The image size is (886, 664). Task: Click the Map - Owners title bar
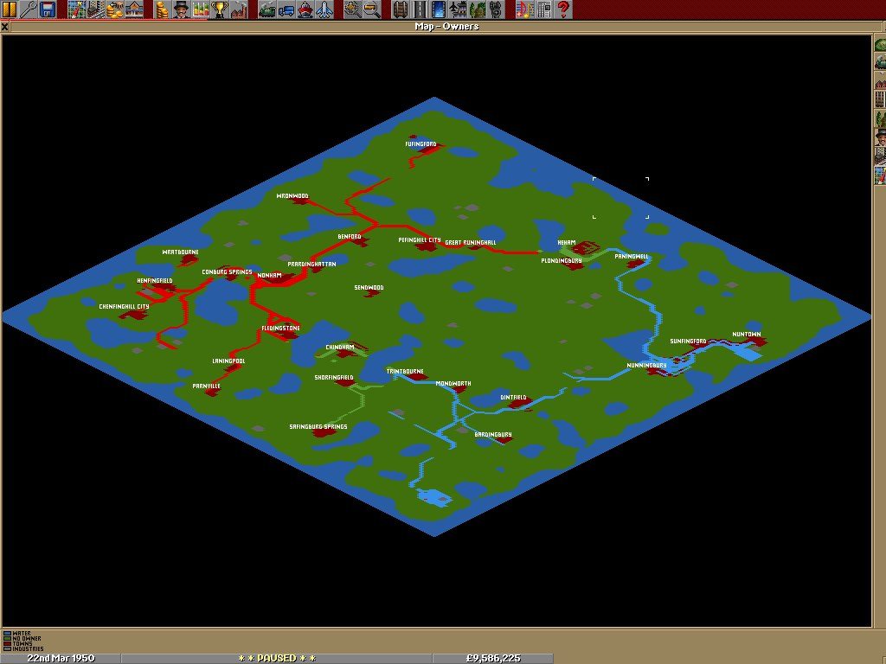tap(447, 27)
